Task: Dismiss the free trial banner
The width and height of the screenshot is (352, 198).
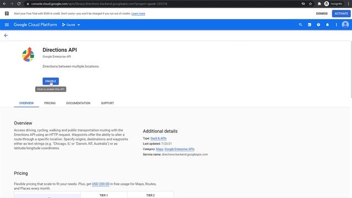Action: (x=322, y=13)
